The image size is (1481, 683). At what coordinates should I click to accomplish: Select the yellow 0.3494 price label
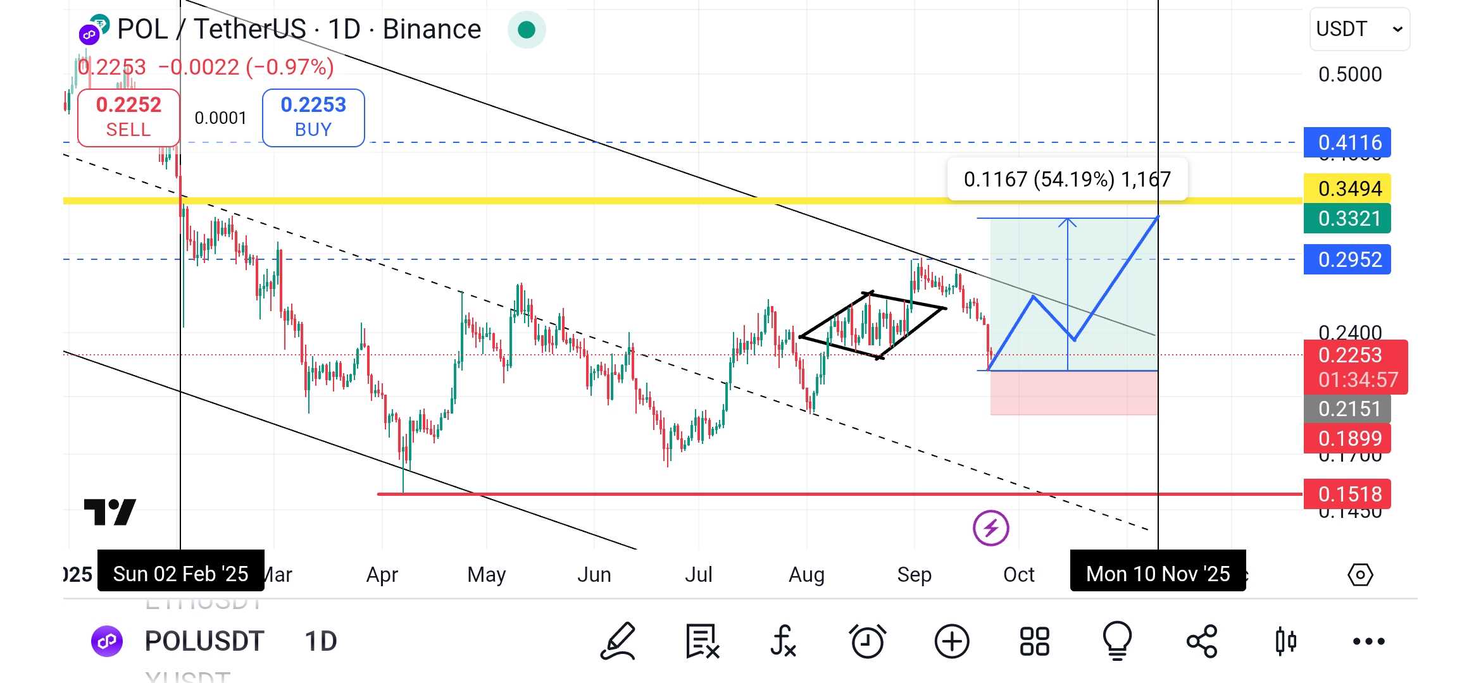pos(1347,188)
